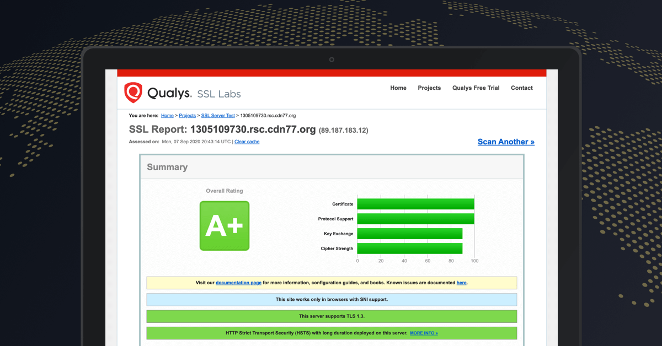The image size is (662, 346).
Task: Open the known issues 'here' link
Action: pyautogui.click(x=461, y=283)
